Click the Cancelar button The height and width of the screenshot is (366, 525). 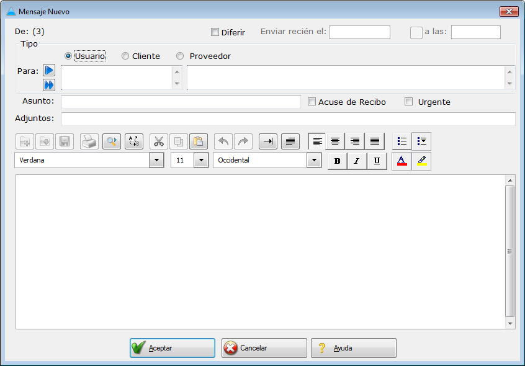(x=264, y=348)
